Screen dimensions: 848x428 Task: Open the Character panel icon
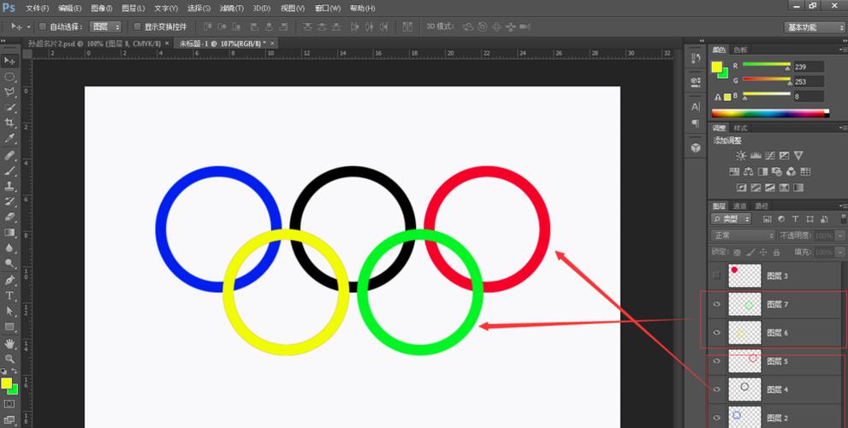[x=696, y=107]
